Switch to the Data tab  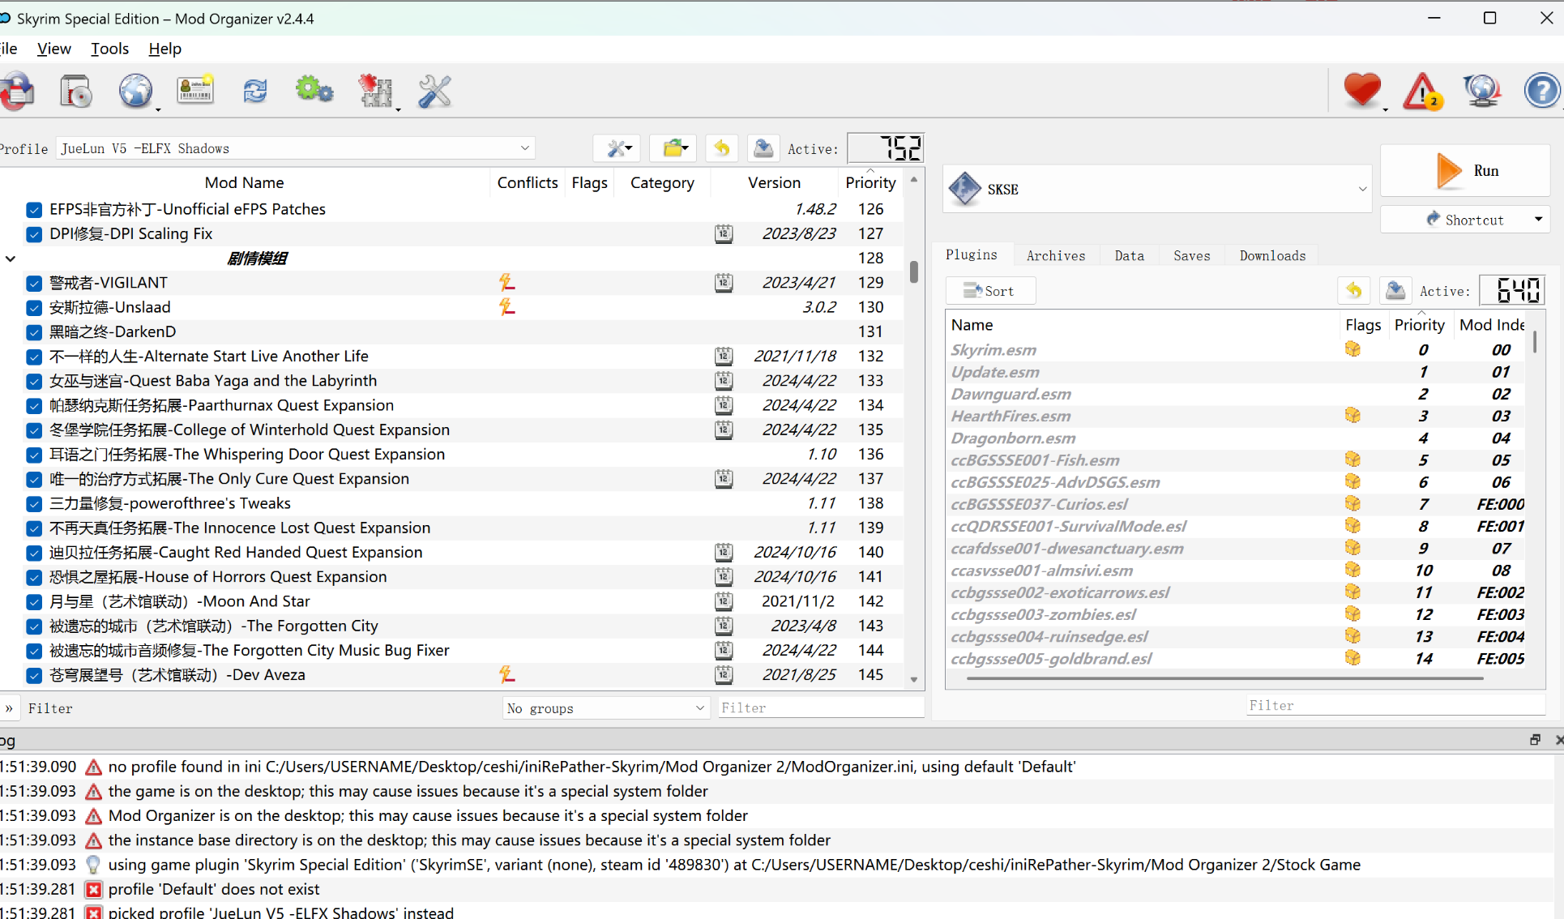point(1129,255)
